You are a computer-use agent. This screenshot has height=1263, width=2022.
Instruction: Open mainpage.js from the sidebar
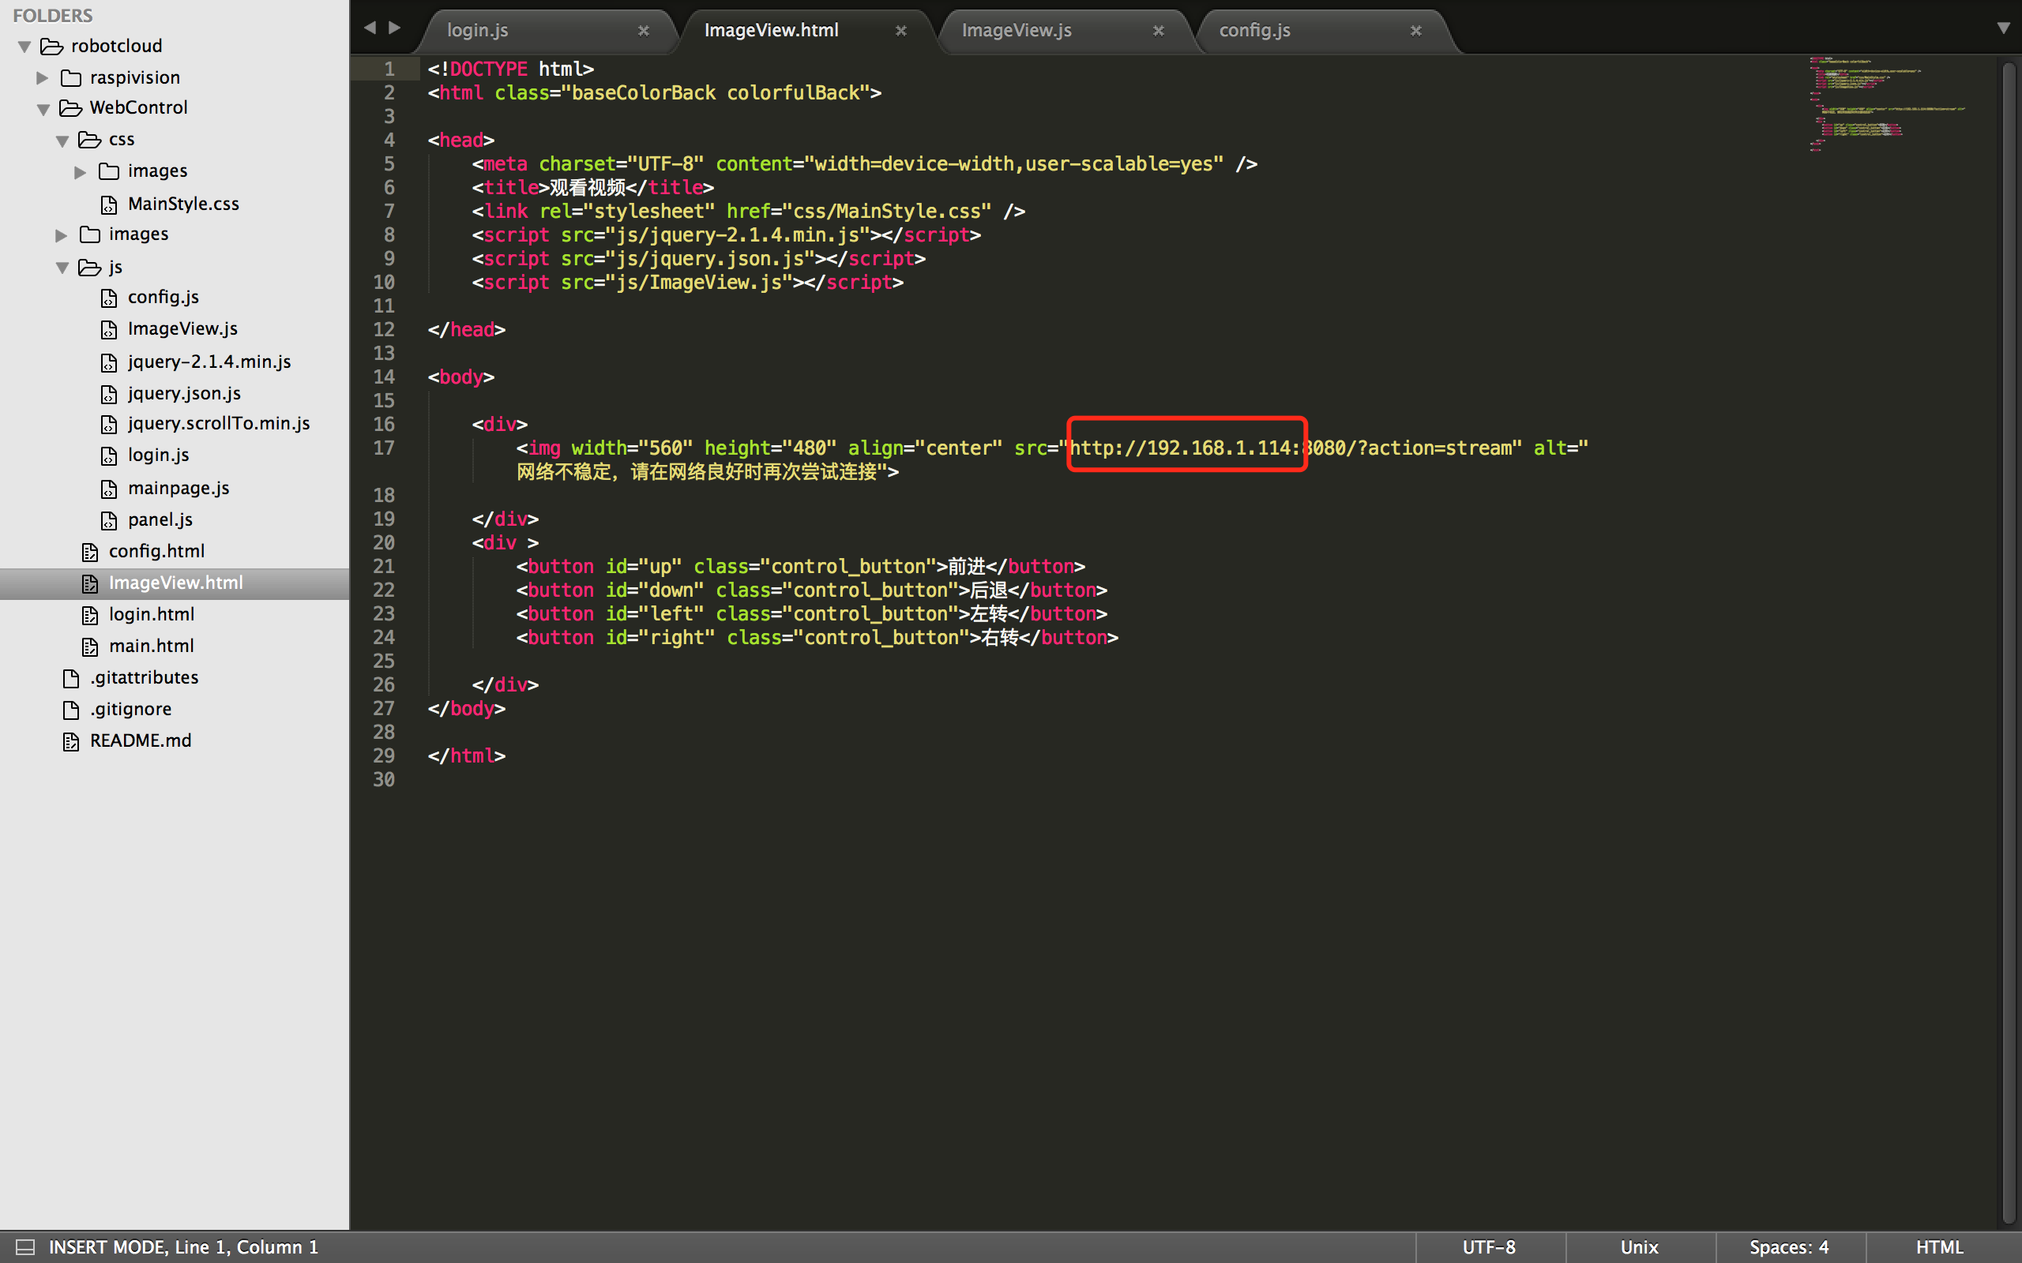click(178, 488)
